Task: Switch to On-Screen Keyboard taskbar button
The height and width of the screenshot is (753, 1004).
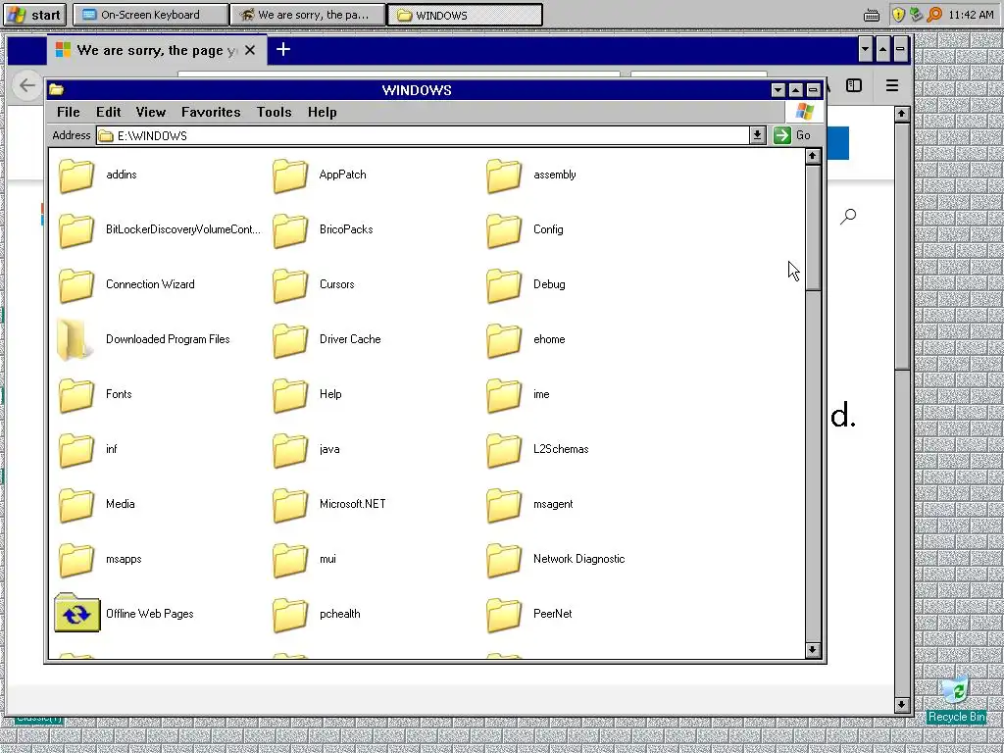Action: (150, 15)
